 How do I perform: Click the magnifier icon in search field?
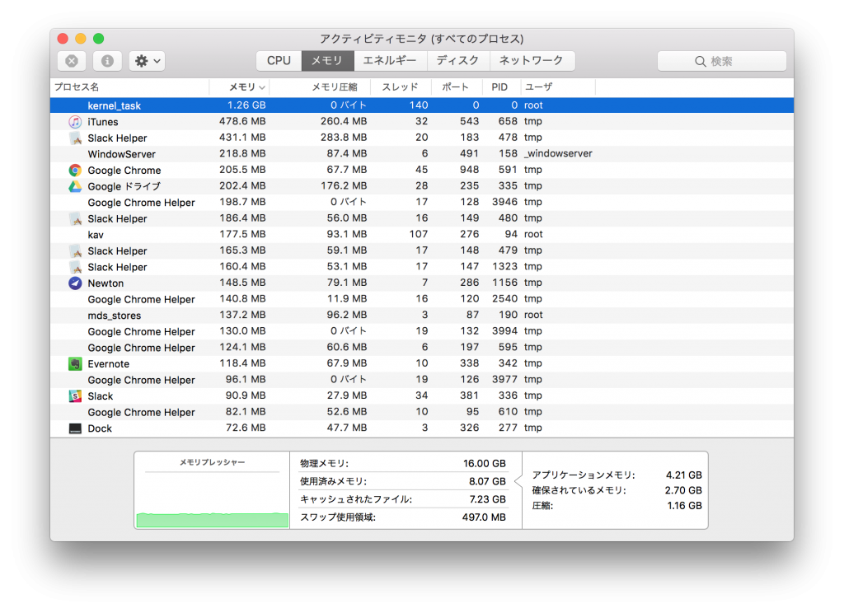[701, 61]
